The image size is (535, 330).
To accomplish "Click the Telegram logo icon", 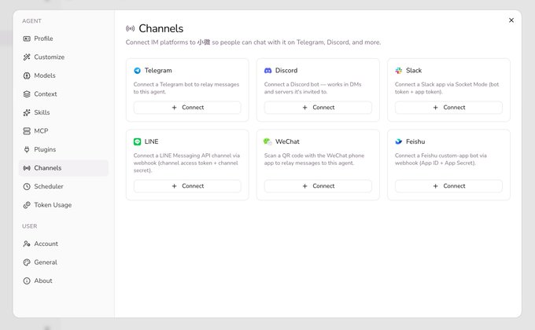I will tap(137, 71).
